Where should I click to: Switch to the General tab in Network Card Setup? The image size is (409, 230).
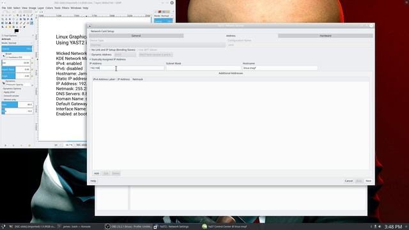pos(136,36)
